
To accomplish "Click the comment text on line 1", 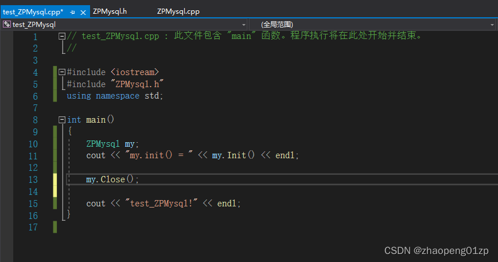I will [x=244, y=36].
